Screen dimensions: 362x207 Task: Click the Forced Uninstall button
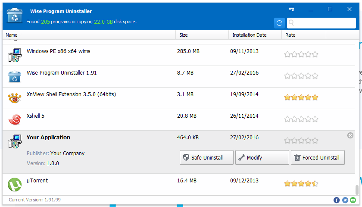tap(318, 157)
